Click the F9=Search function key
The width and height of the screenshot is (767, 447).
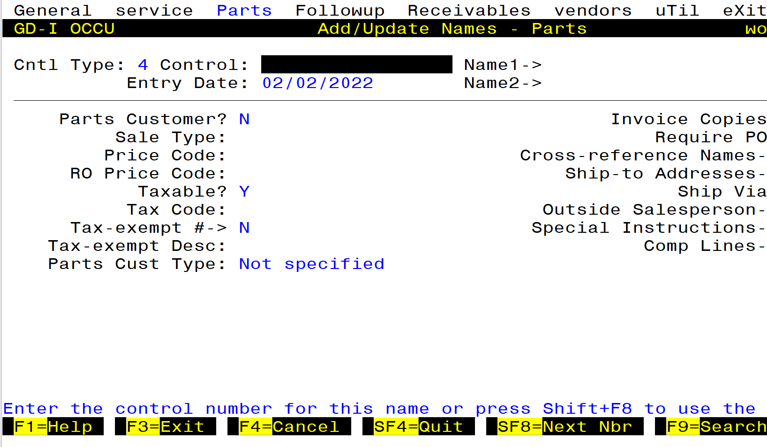(711, 426)
